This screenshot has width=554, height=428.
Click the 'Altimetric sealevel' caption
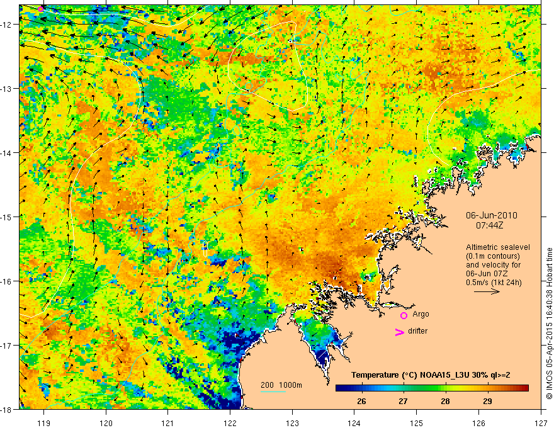click(498, 247)
